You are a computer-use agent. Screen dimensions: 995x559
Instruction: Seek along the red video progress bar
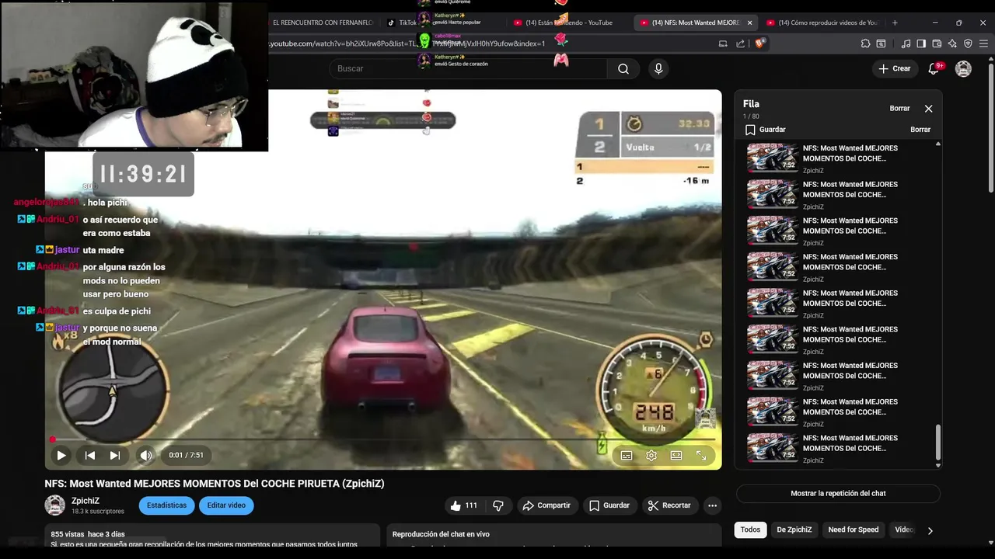click(x=382, y=440)
